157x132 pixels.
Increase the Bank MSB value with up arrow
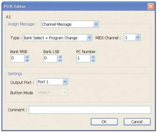[27, 57]
